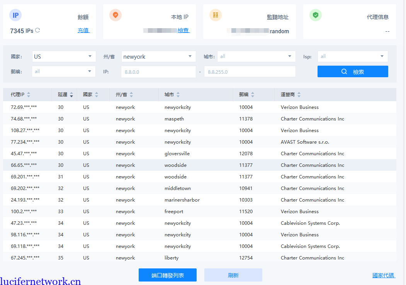Click the 檢查 link next to 本地 IP
The height and width of the screenshot is (285, 406).
point(183,30)
